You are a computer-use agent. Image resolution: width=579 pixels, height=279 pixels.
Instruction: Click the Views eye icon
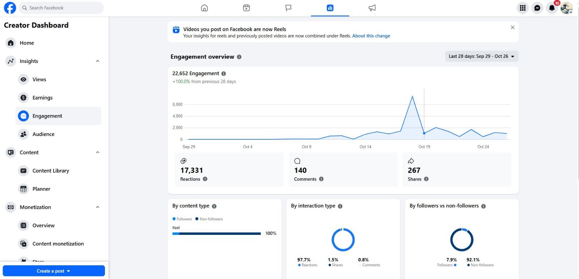pyautogui.click(x=24, y=80)
